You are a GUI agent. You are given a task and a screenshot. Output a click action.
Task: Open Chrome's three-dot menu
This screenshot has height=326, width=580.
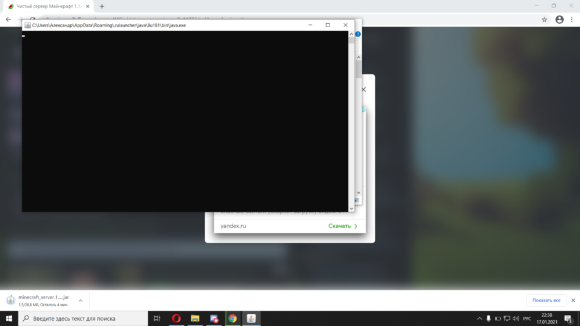click(572, 20)
